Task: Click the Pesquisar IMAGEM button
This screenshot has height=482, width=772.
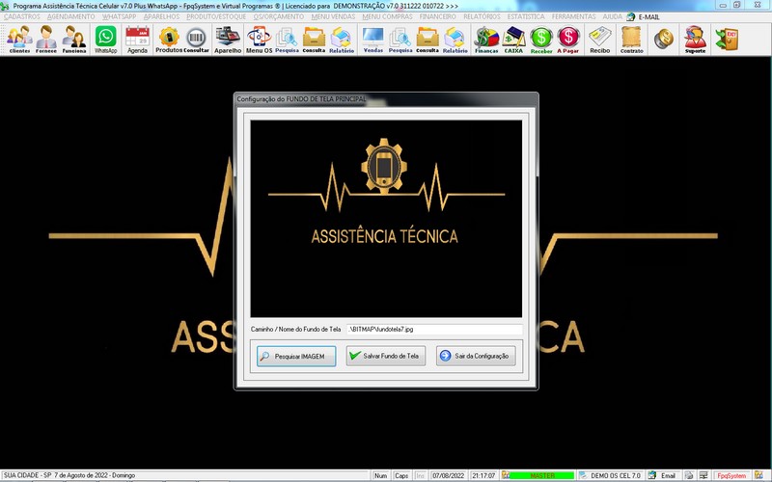Action: (296, 356)
